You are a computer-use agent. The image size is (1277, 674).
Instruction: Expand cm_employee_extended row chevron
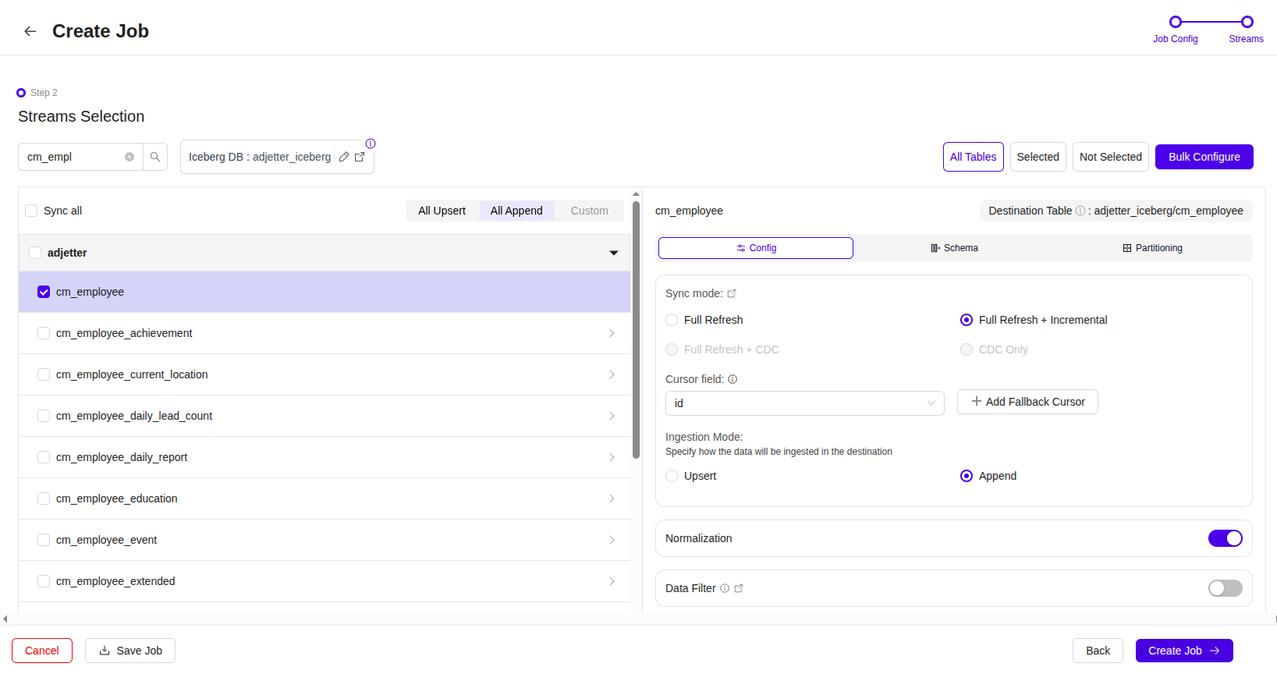[x=612, y=581]
